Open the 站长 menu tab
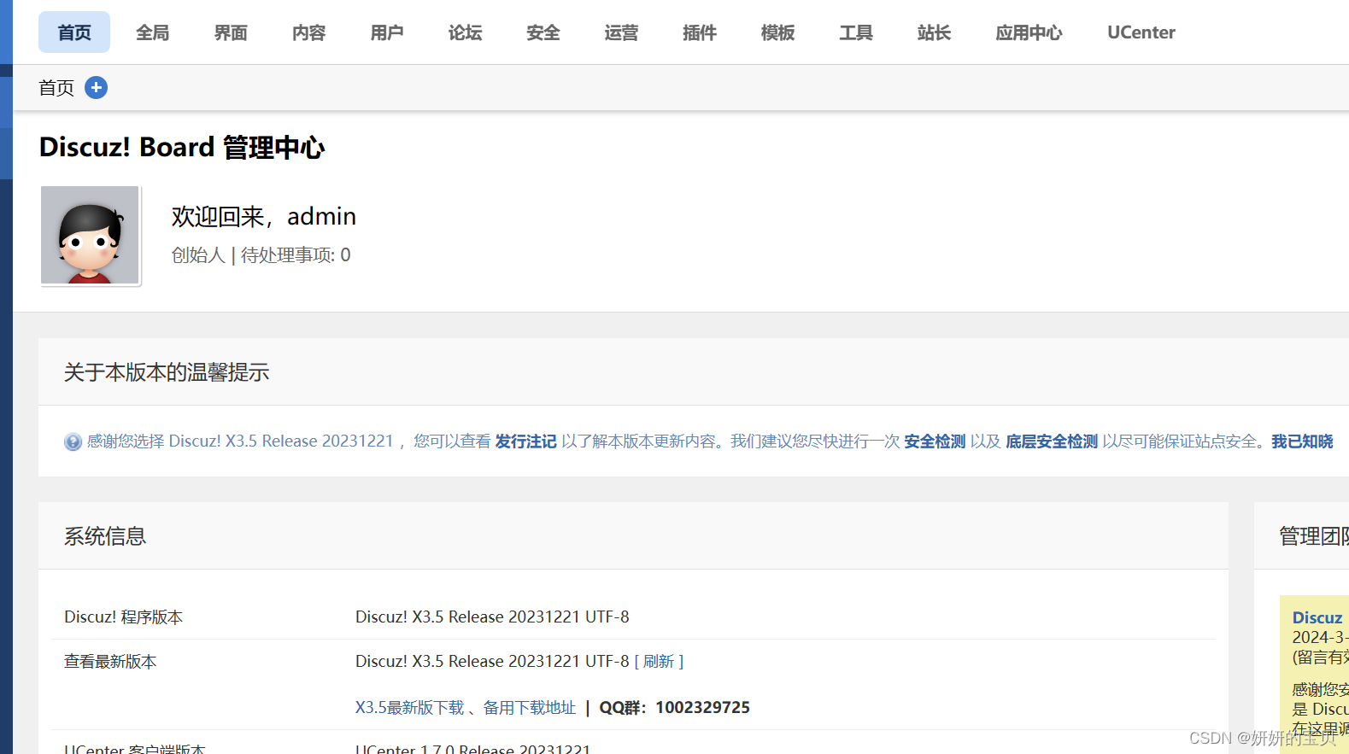1349x754 pixels. (934, 32)
